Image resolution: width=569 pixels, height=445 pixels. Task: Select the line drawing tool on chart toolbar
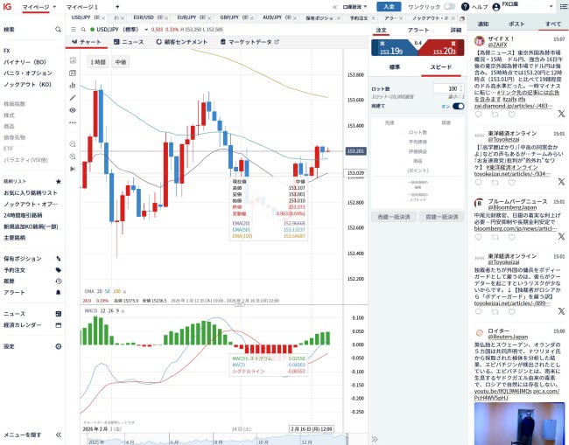(x=73, y=97)
